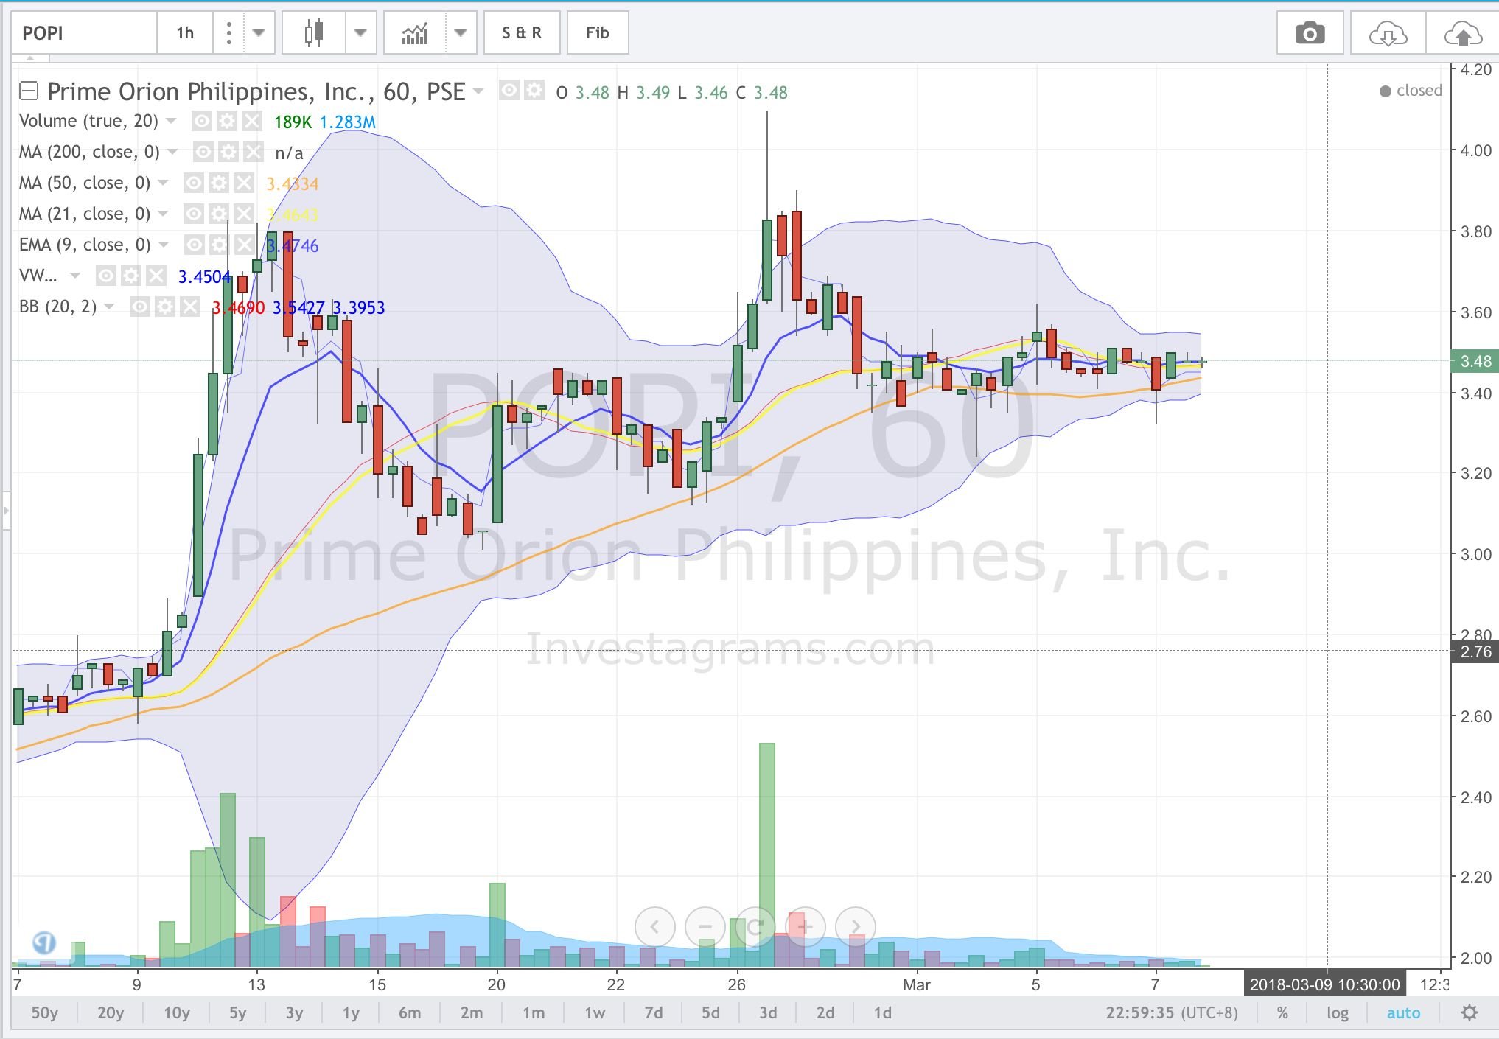Reset chart view with the circular reset button
The height and width of the screenshot is (1039, 1499).
(755, 926)
